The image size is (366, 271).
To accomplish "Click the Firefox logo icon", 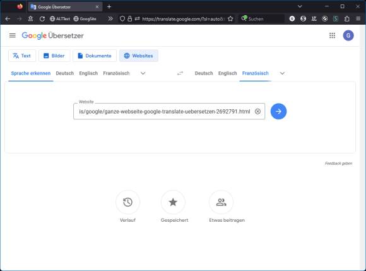I will pyautogui.click(x=20, y=6).
